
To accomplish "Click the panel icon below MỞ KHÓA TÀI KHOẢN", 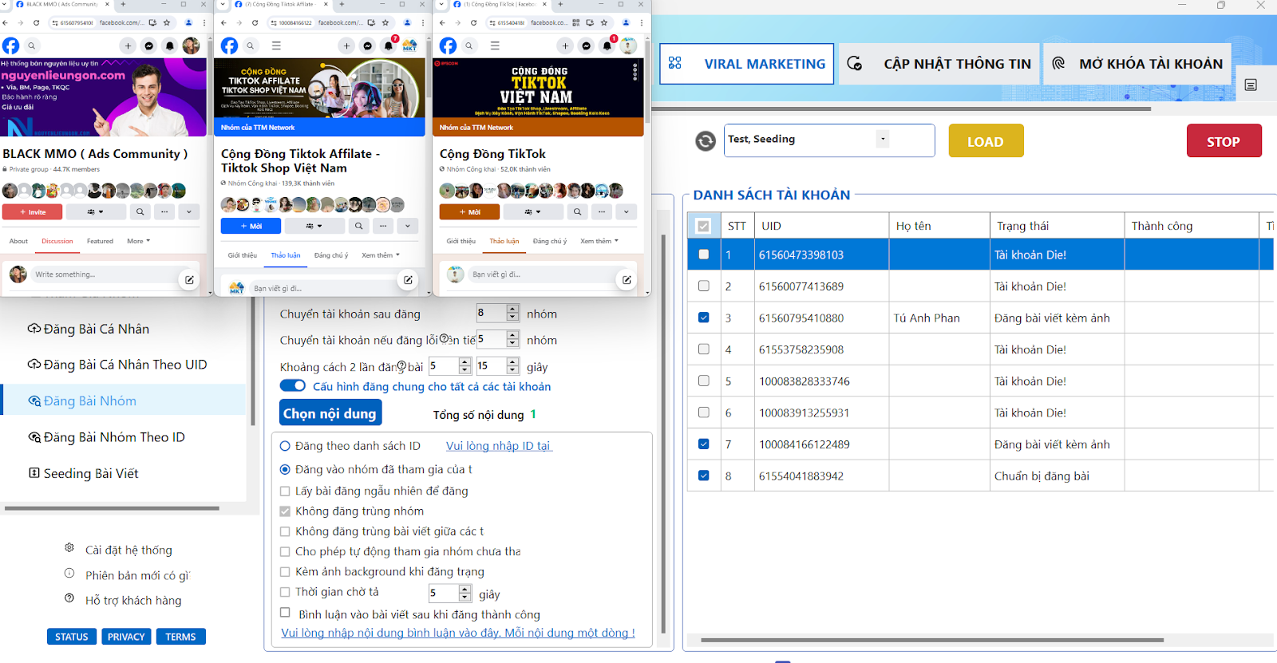I will [x=1251, y=85].
